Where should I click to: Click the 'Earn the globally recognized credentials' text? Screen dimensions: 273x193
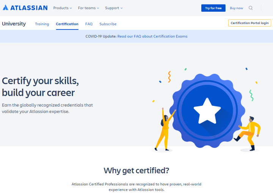[47, 108]
